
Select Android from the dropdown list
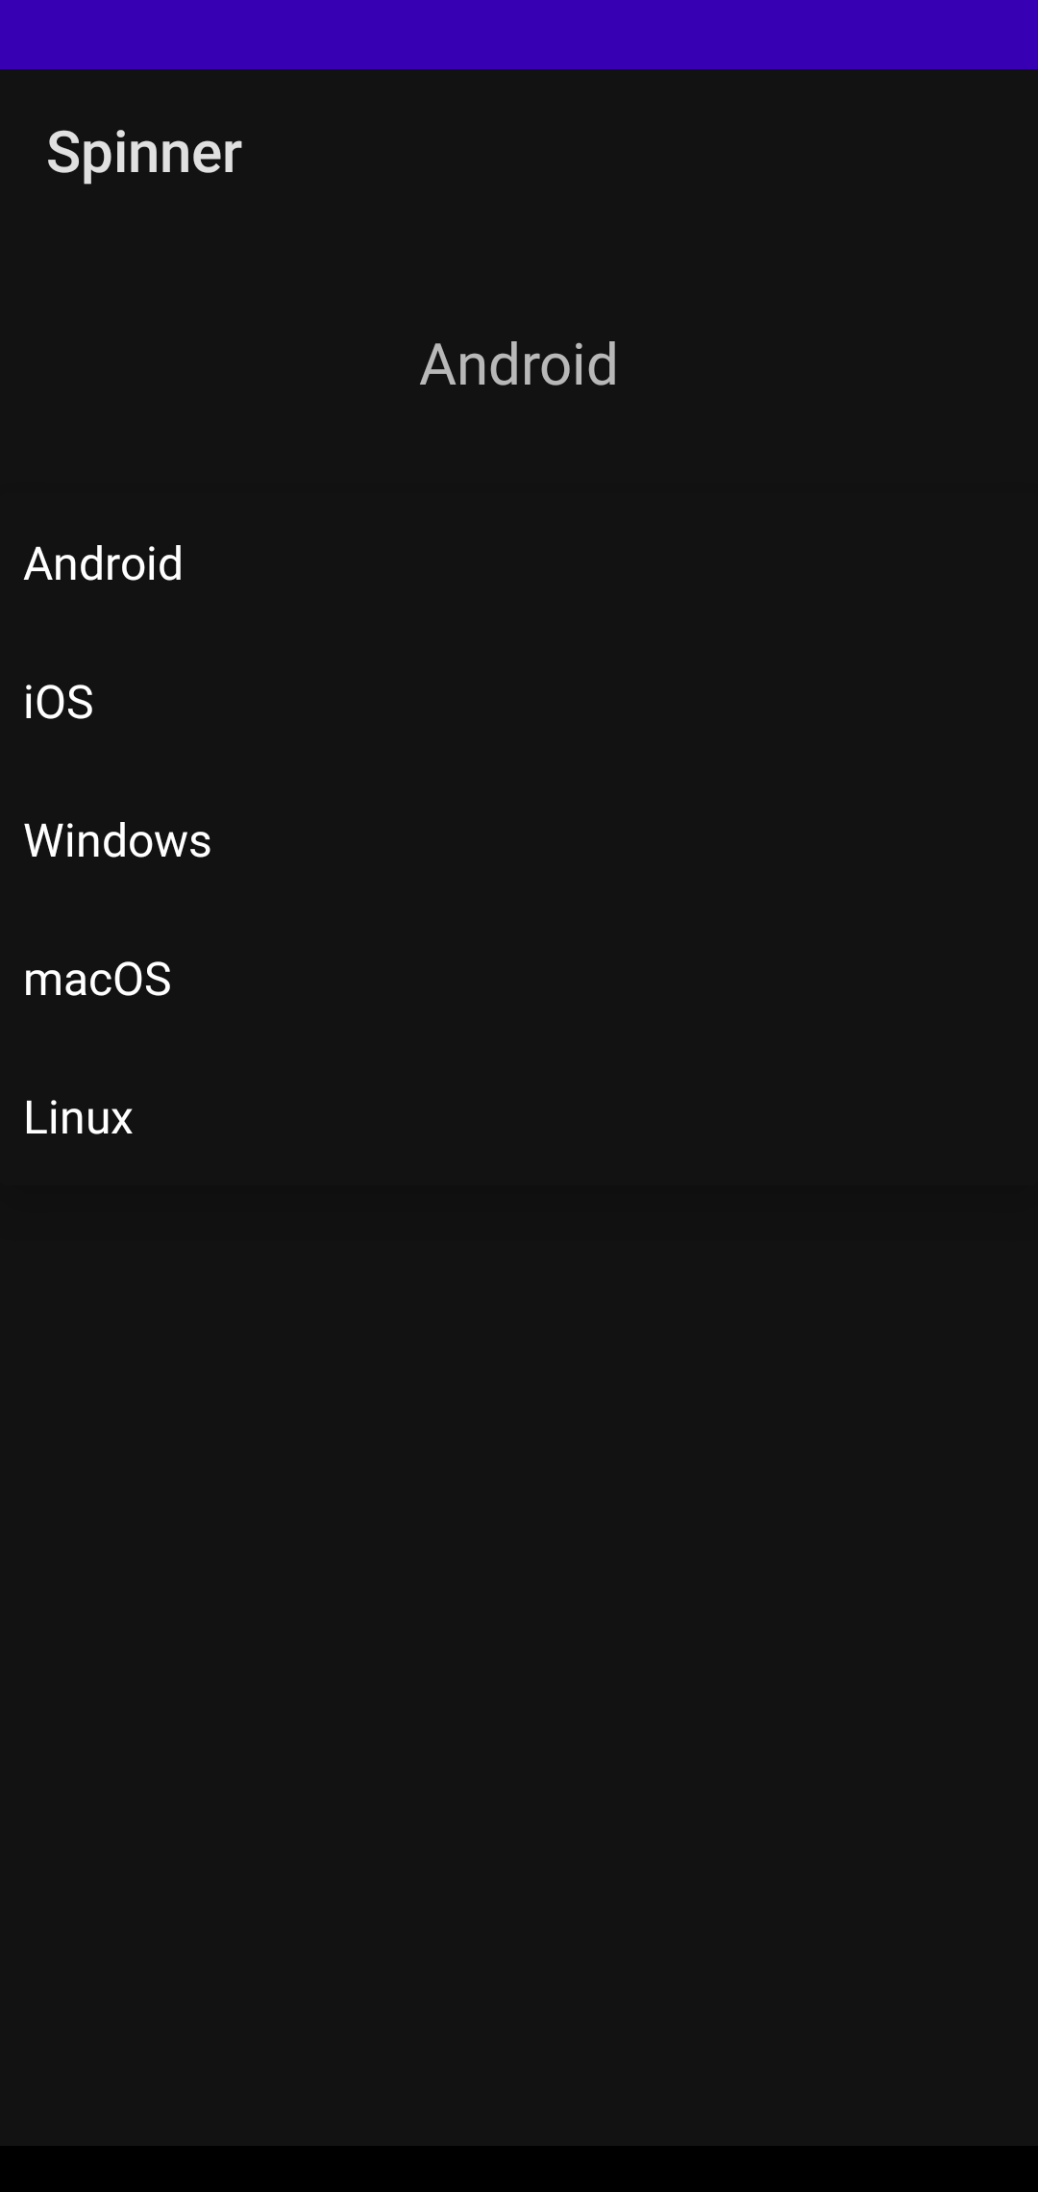click(x=519, y=563)
